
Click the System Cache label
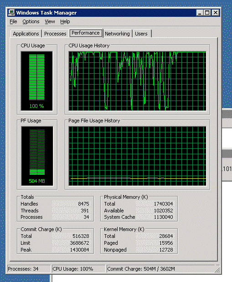[x=119, y=217]
